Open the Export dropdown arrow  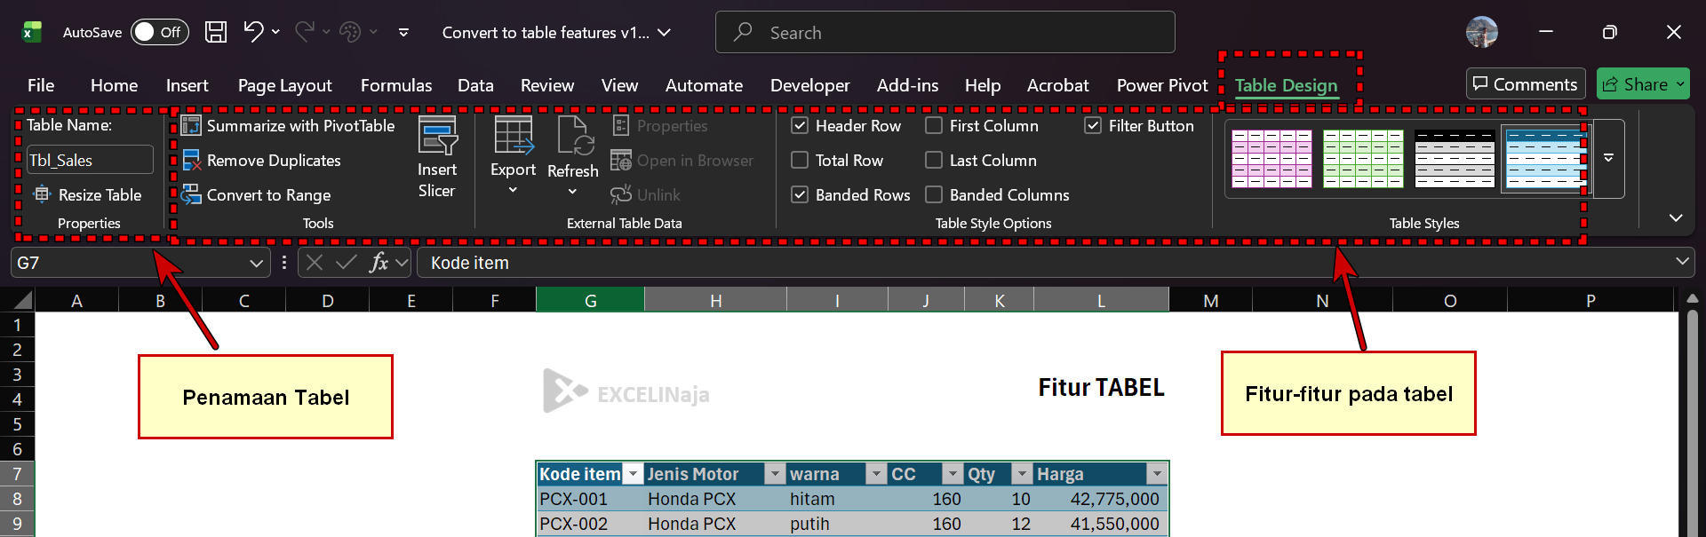point(513,190)
